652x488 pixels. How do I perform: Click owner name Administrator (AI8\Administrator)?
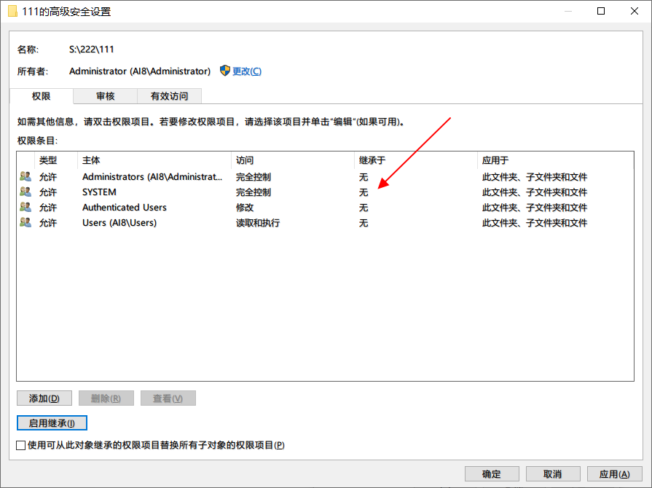coord(140,71)
